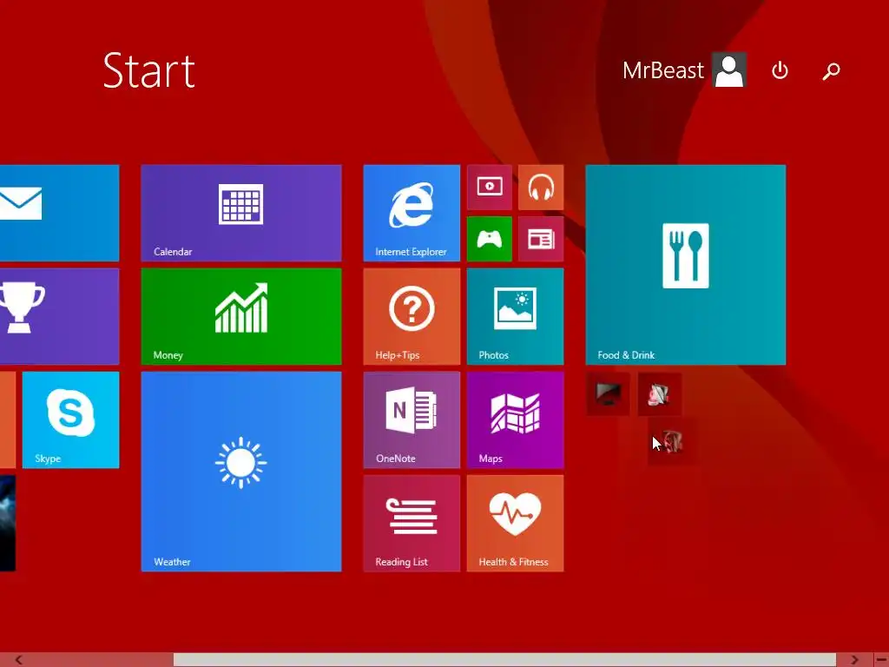Open the Food & Drink tile
889x667 pixels.
(686, 265)
